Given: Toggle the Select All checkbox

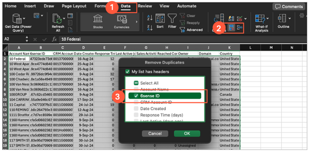Looking at the screenshot, I should [x=136, y=83].
